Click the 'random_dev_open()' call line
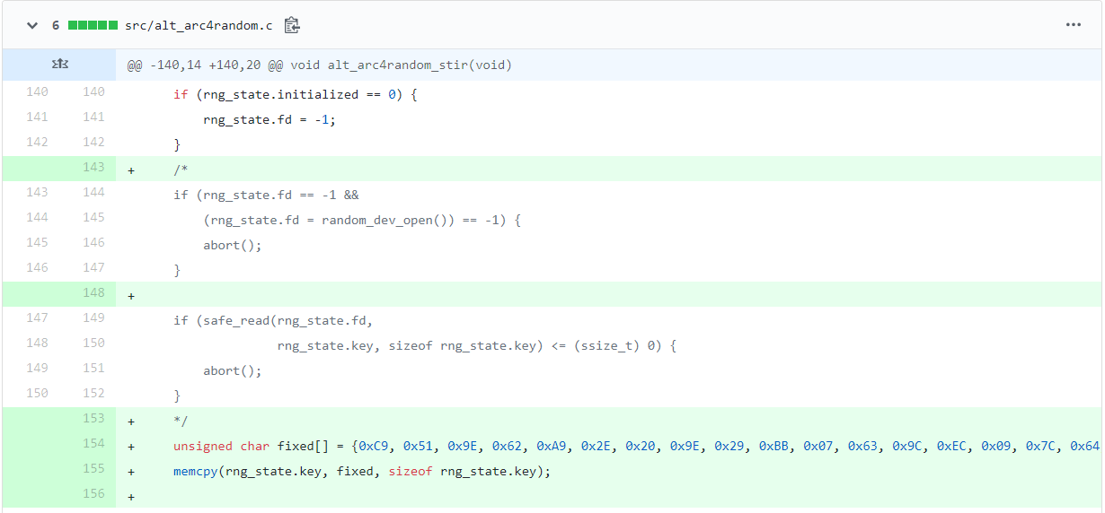This screenshot has height=513, width=1105. pos(362,220)
